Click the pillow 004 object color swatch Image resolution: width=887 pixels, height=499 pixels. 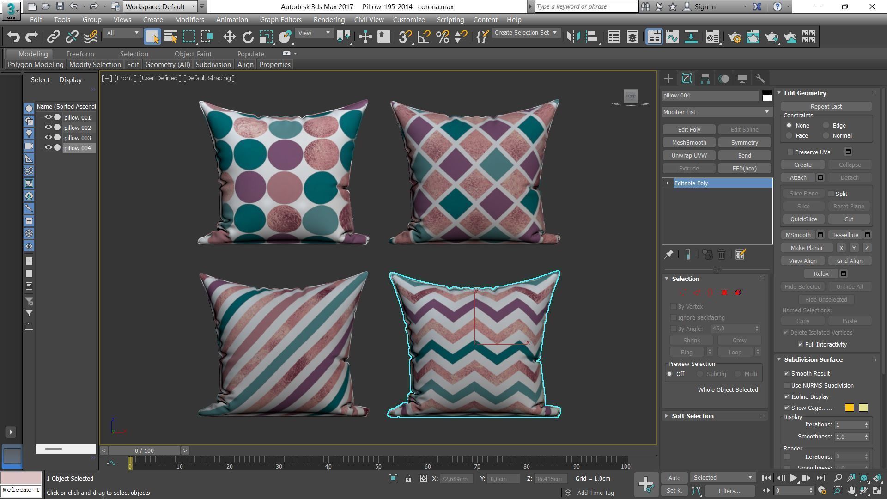pos(767,96)
